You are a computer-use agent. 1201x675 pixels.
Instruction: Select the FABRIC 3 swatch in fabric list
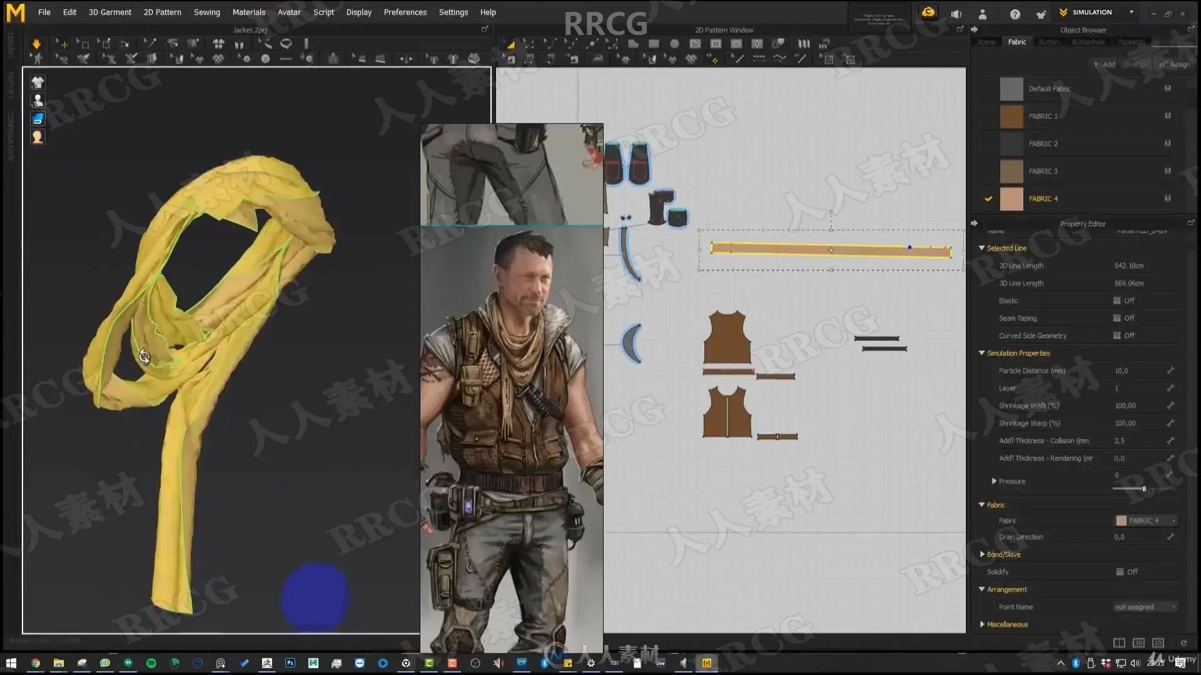1011,171
